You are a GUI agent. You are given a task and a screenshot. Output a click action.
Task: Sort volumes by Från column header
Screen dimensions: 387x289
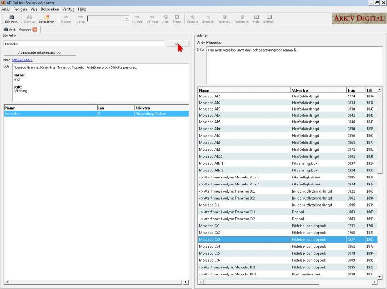click(356, 90)
